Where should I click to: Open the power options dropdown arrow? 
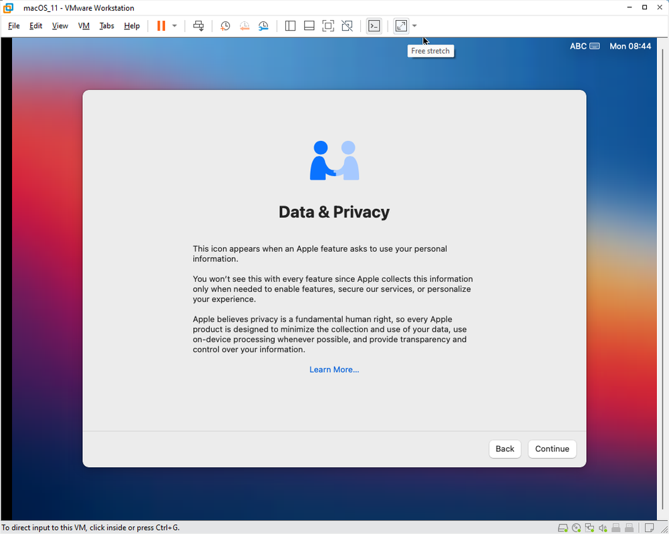(x=174, y=26)
